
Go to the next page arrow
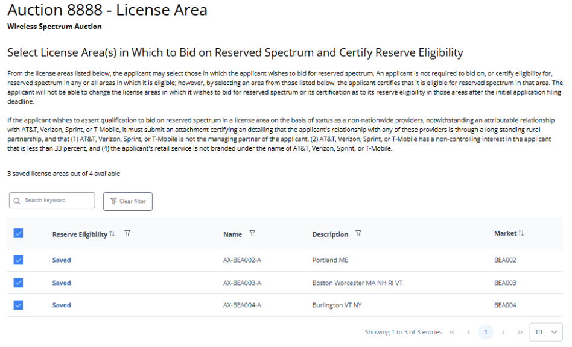(x=503, y=332)
